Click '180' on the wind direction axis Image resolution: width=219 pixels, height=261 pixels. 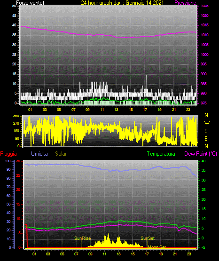tap(16, 131)
